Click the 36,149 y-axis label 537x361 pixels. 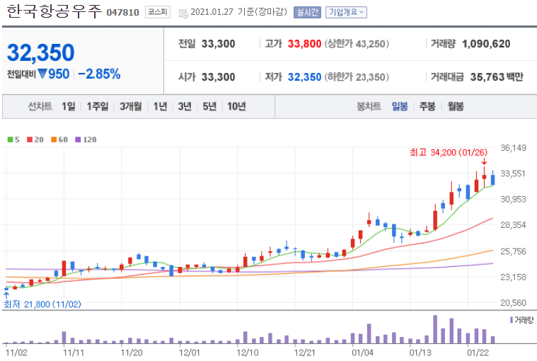[x=513, y=148]
